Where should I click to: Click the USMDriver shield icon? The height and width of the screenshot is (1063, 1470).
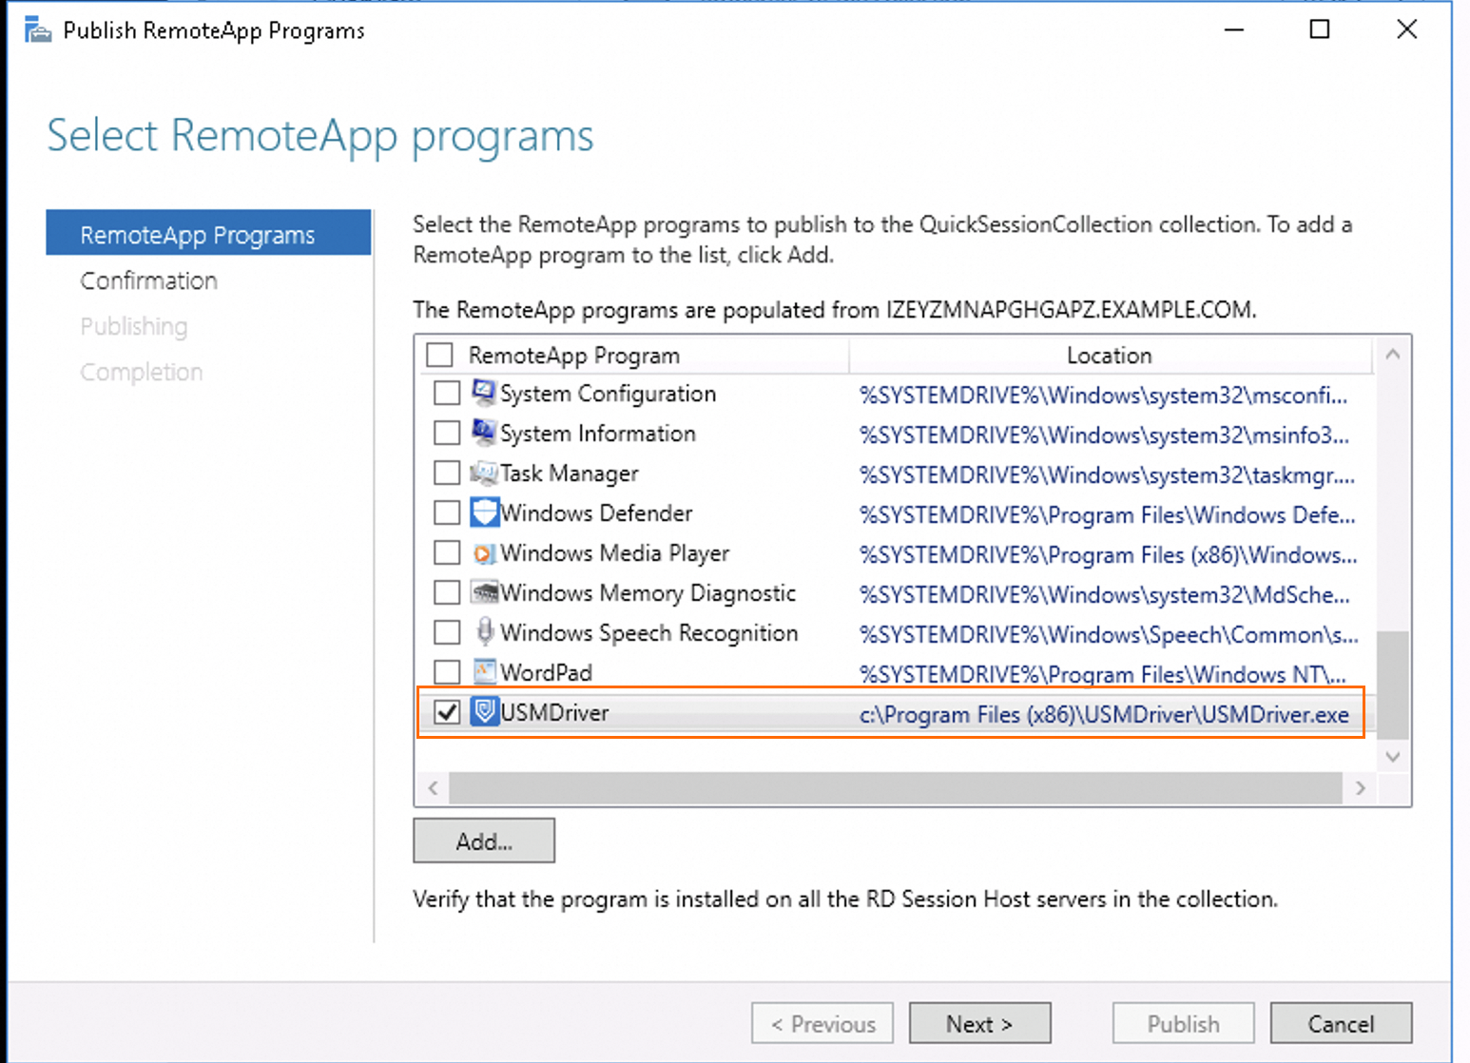tap(484, 711)
